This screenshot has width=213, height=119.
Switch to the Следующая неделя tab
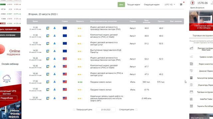[152, 5]
